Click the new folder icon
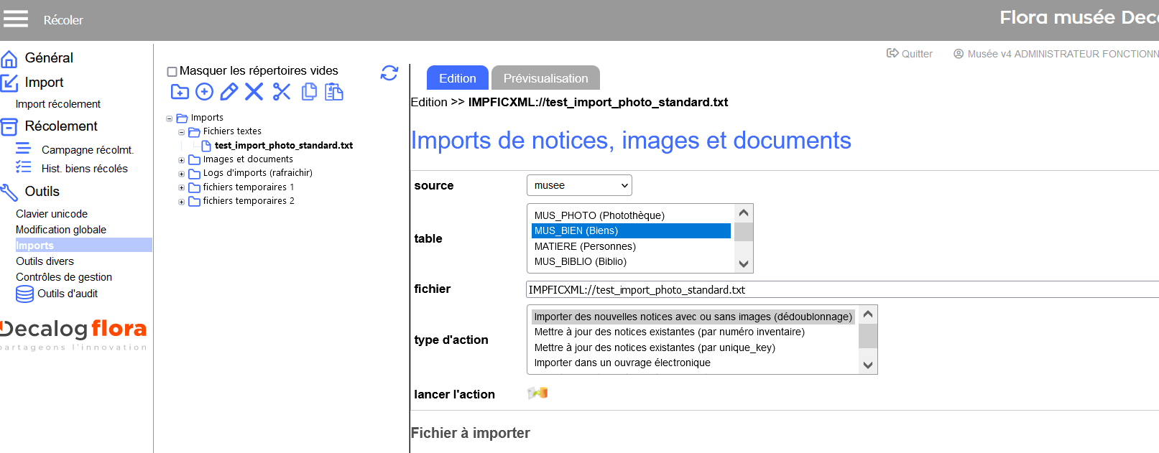 click(x=180, y=92)
